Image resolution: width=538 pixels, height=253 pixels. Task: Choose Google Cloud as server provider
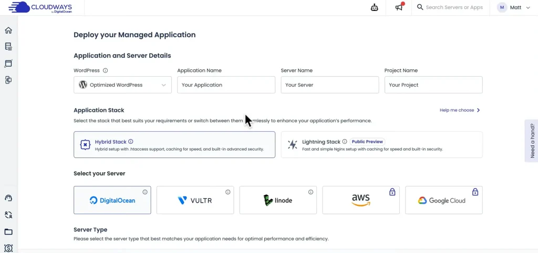(x=443, y=200)
